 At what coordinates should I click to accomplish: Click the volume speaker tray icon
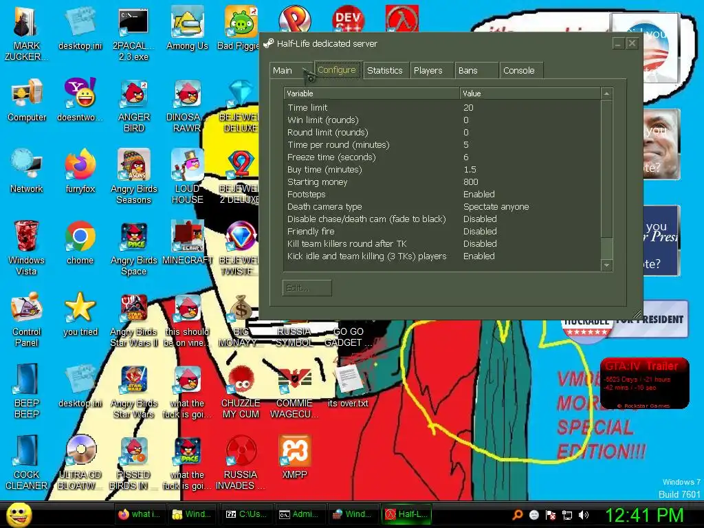583,515
